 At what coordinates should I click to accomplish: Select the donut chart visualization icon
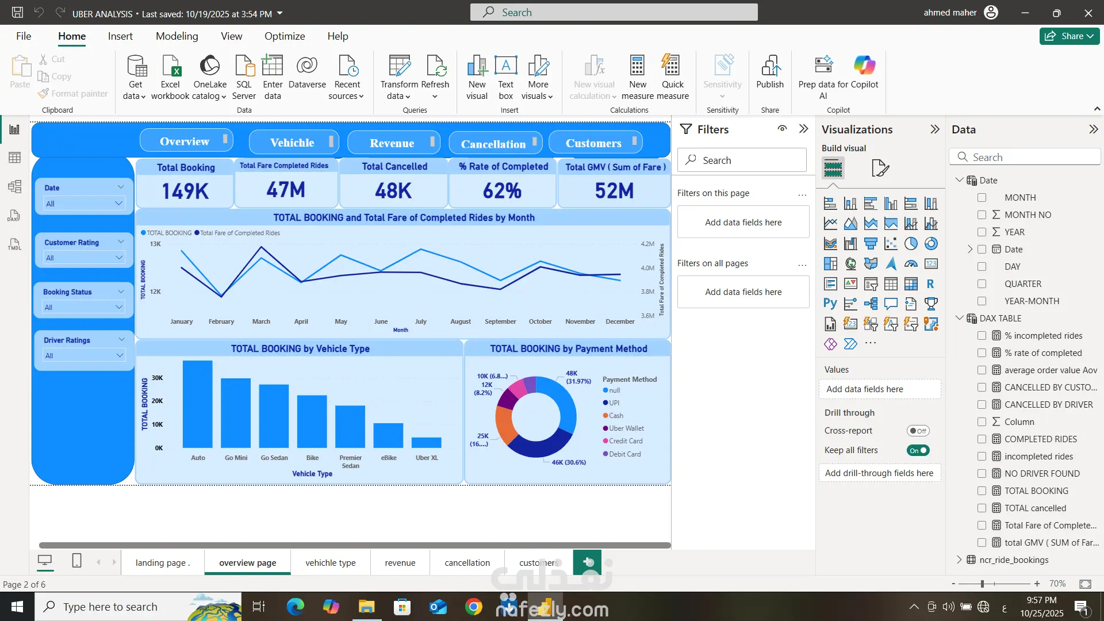931,244
